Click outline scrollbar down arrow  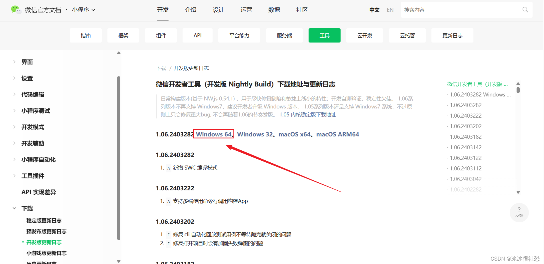point(518,192)
